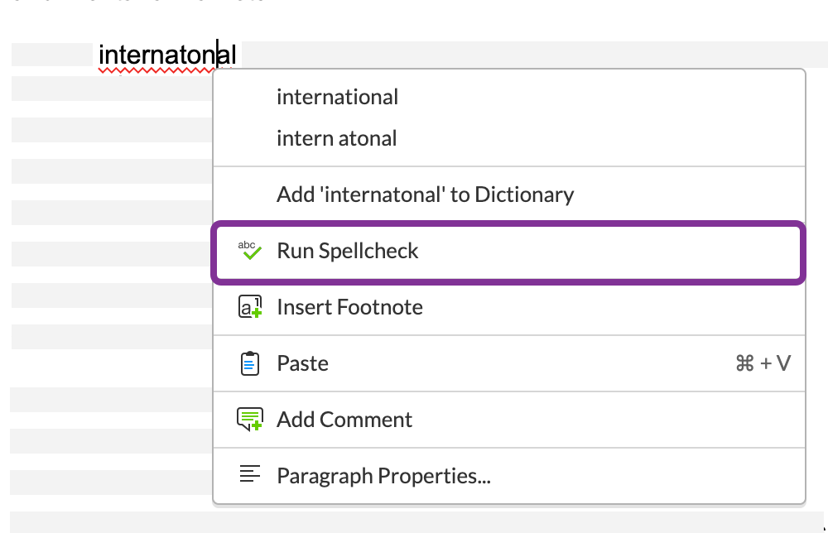This screenshot has width=828, height=533.
Task: Select Insert Footnote from context menu
Action: point(509,307)
